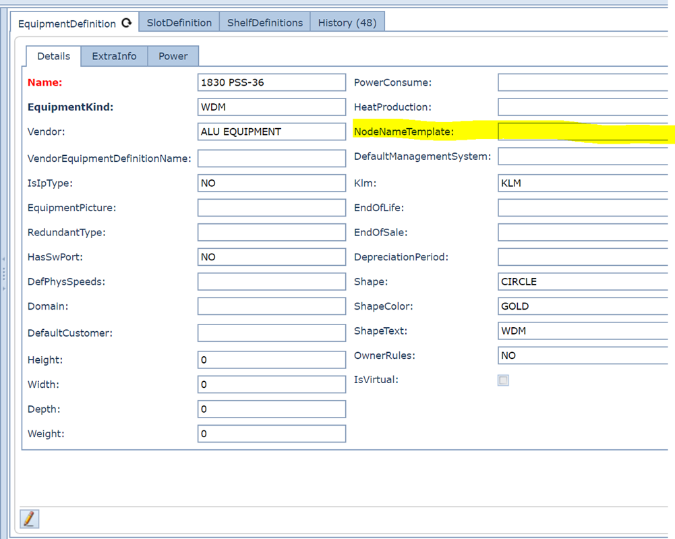
Task: Click the IsIpType field
Action: [x=271, y=183]
